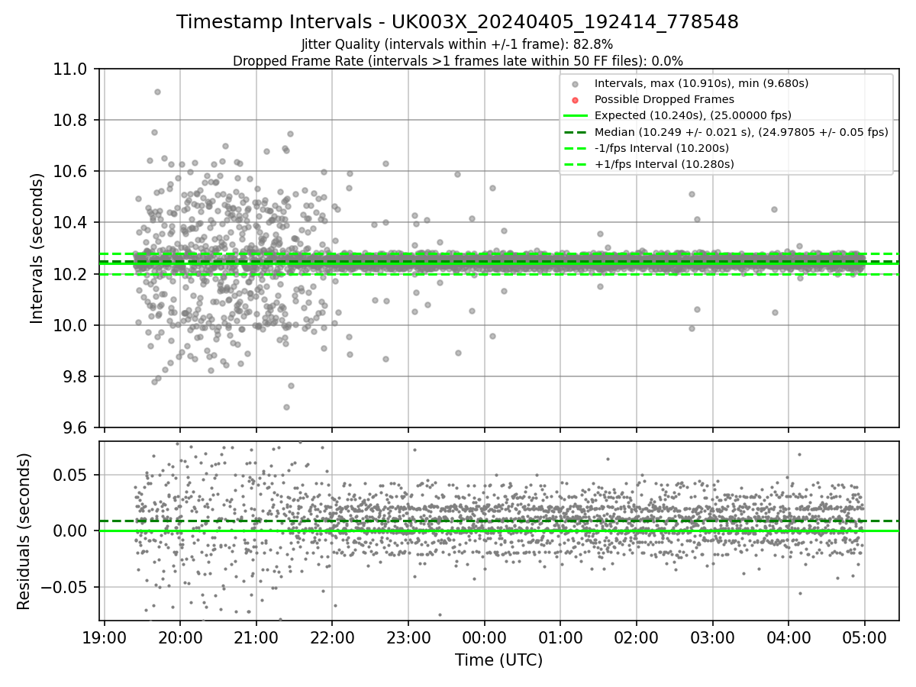916x687 pixels.
Task: Click the 'Residuals (seconds)' y-axis label
Action: click(x=24, y=531)
